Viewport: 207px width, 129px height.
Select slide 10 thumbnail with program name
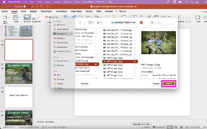click(19, 73)
